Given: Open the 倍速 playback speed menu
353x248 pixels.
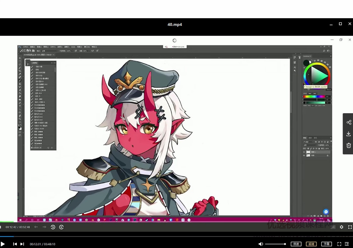Looking at the screenshot, I should coord(296,244).
